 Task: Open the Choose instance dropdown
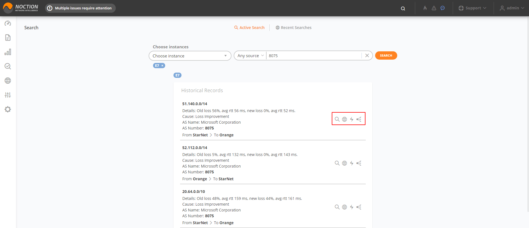tap(190, 56)
